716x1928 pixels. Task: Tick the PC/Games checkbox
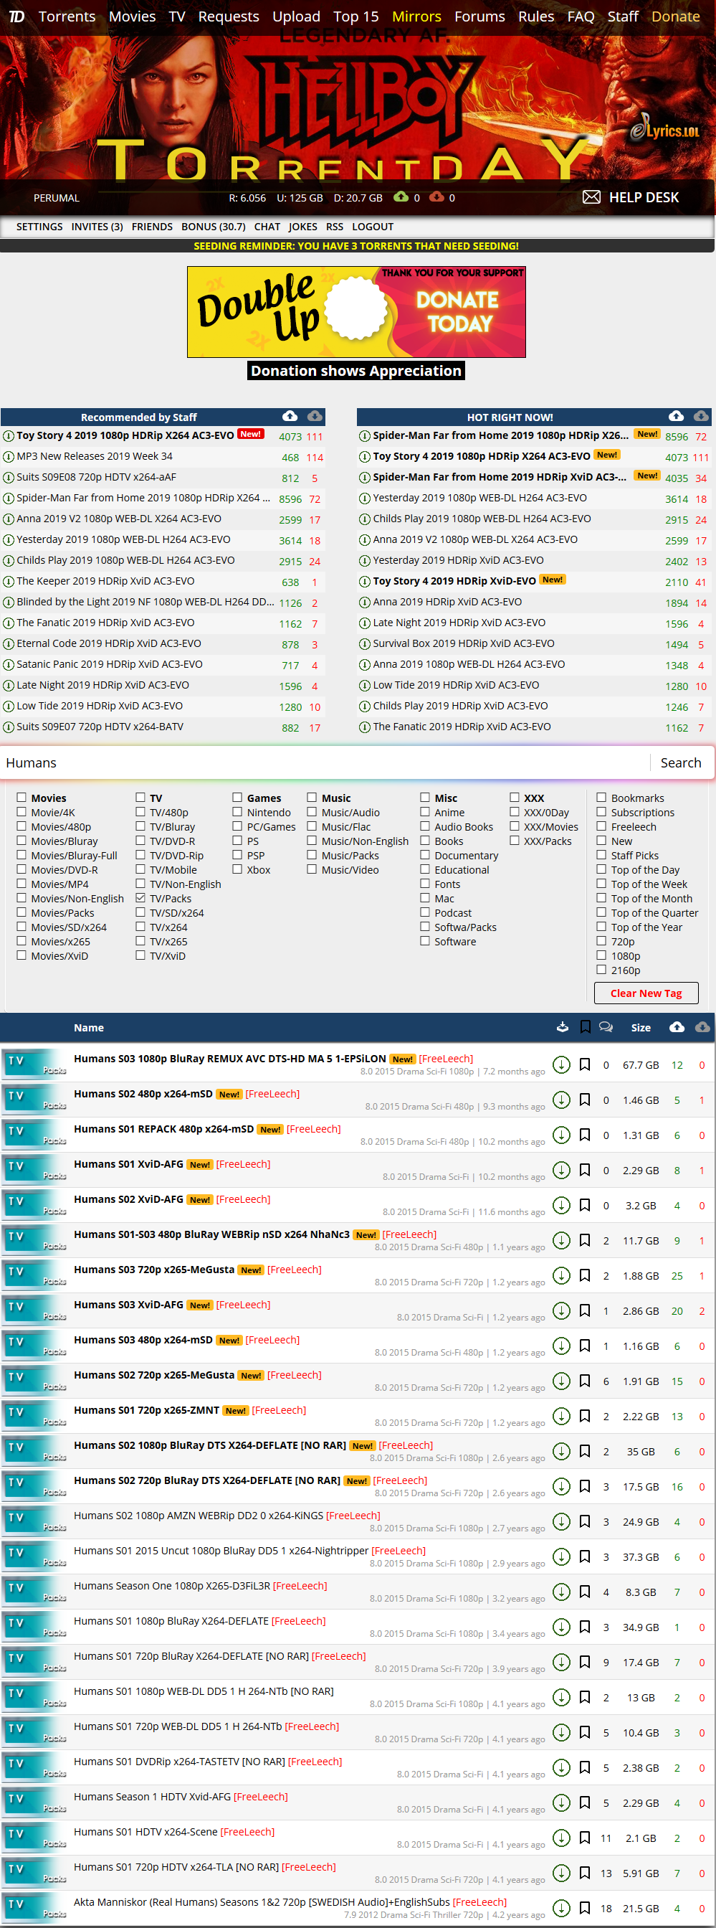pyautogui.click(x=237, y=826)
